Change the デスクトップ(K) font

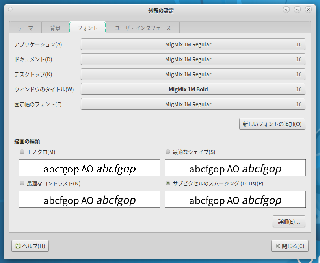tap(193, 74)
